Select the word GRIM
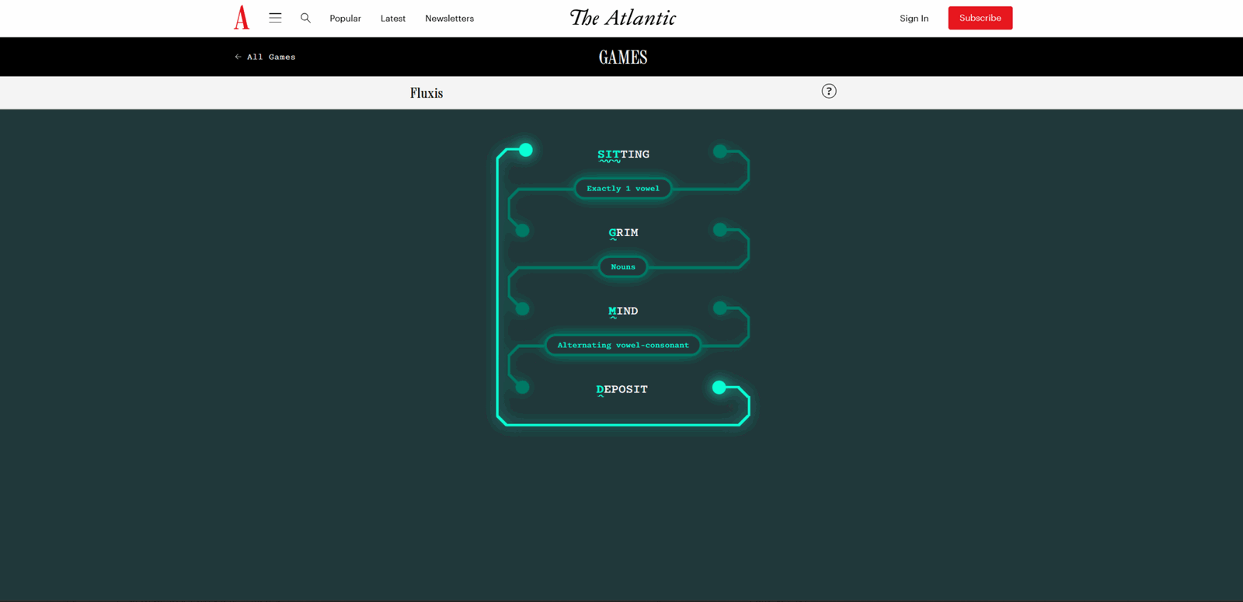The width and height of the screenshot is (1243, 602). [x=623, y=233]
